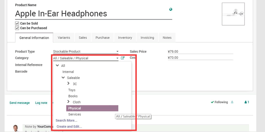Open the category external link icon
This screenshot has height=132, width=265.
coord(123,58)
